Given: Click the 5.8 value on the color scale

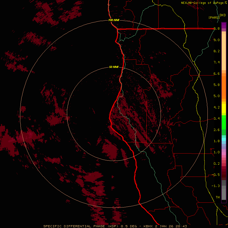Looking at the screenshot, I should (217, 85).
